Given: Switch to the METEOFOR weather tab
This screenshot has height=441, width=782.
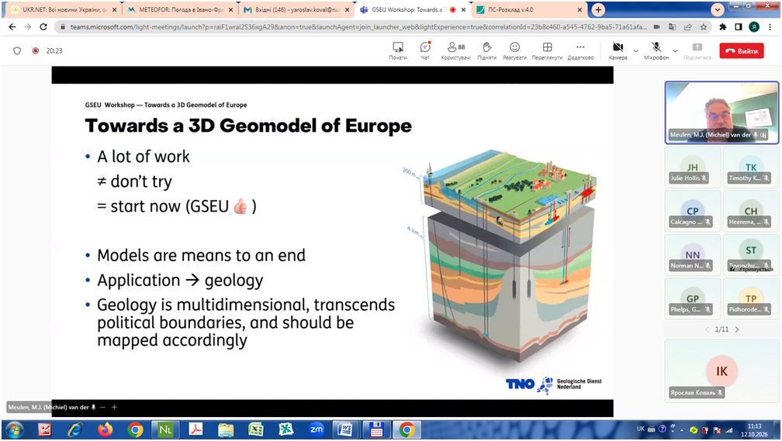Looking at the screenshot, I should (x=179, y=9).
